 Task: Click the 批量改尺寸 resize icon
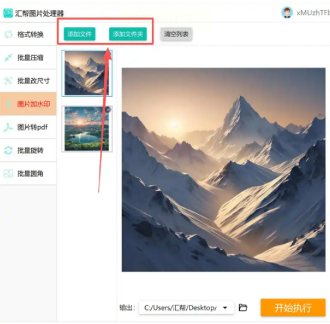9,81
